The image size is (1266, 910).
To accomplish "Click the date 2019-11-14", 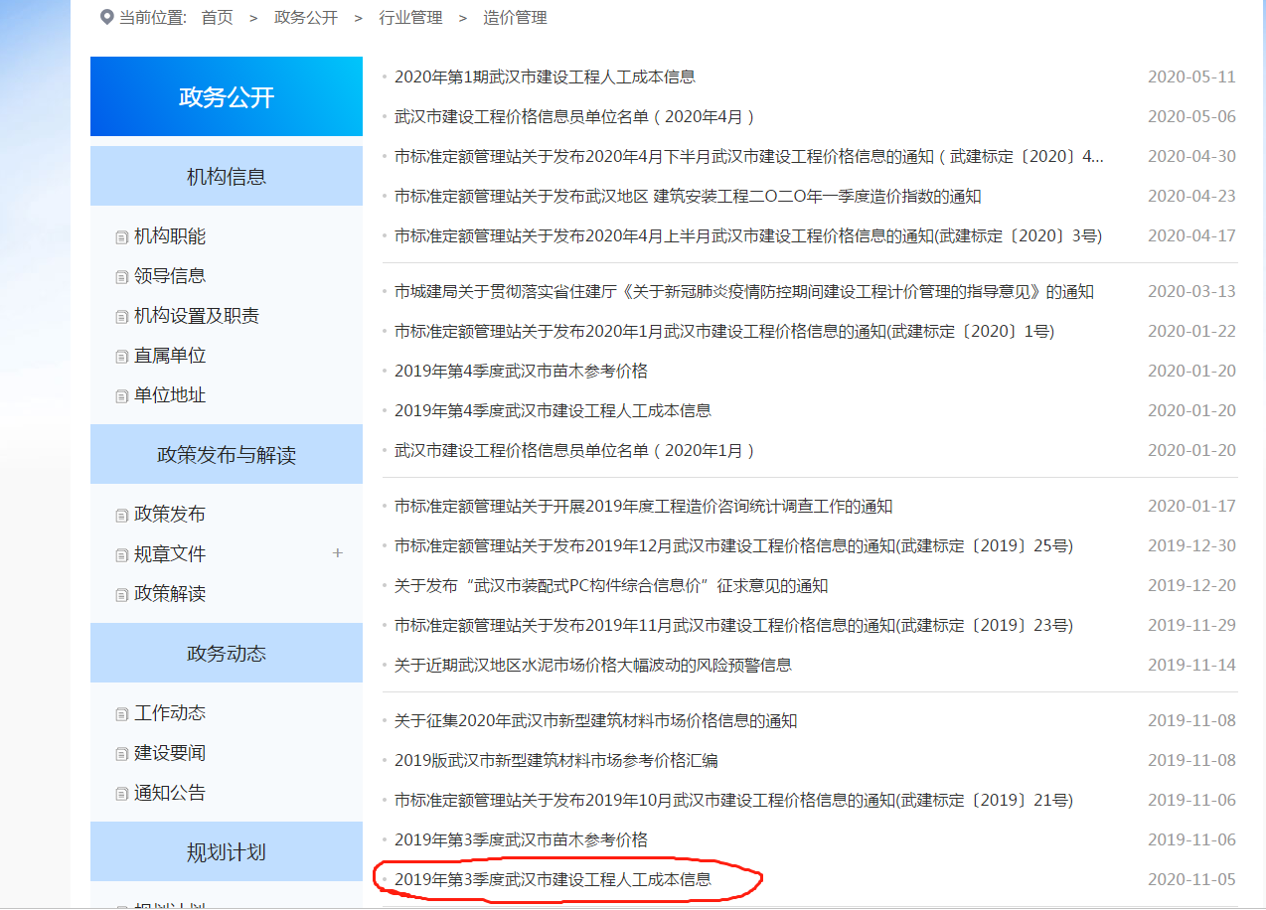I will coord(1191,665).
